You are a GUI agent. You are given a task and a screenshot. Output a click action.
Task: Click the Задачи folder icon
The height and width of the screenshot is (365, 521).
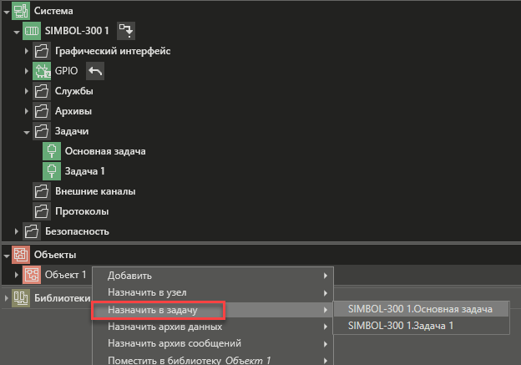(x=42, y=131)
